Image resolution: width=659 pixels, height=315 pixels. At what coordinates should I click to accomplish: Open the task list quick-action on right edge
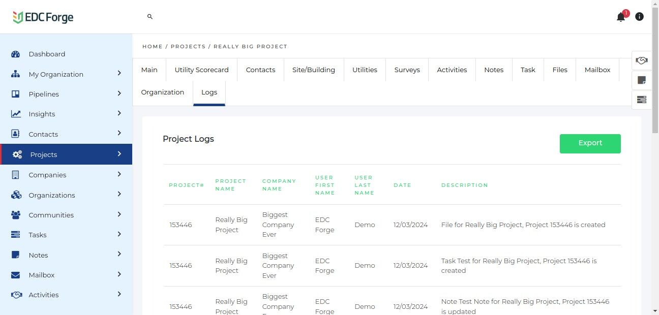tap(641, 100)
